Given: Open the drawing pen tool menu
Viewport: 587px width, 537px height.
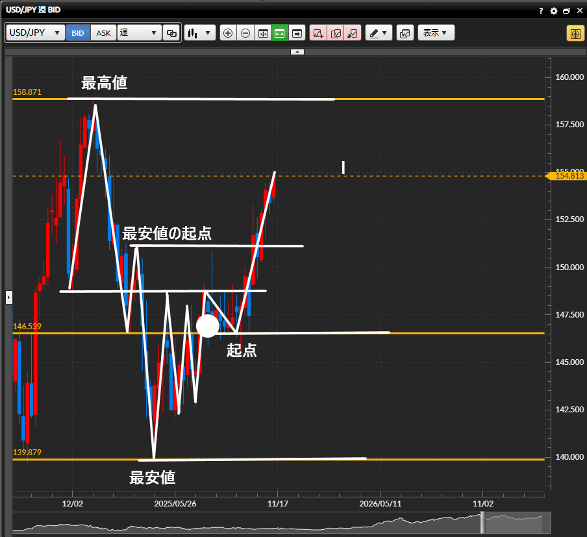Looking at the screenshot, I should click(379, 33).
